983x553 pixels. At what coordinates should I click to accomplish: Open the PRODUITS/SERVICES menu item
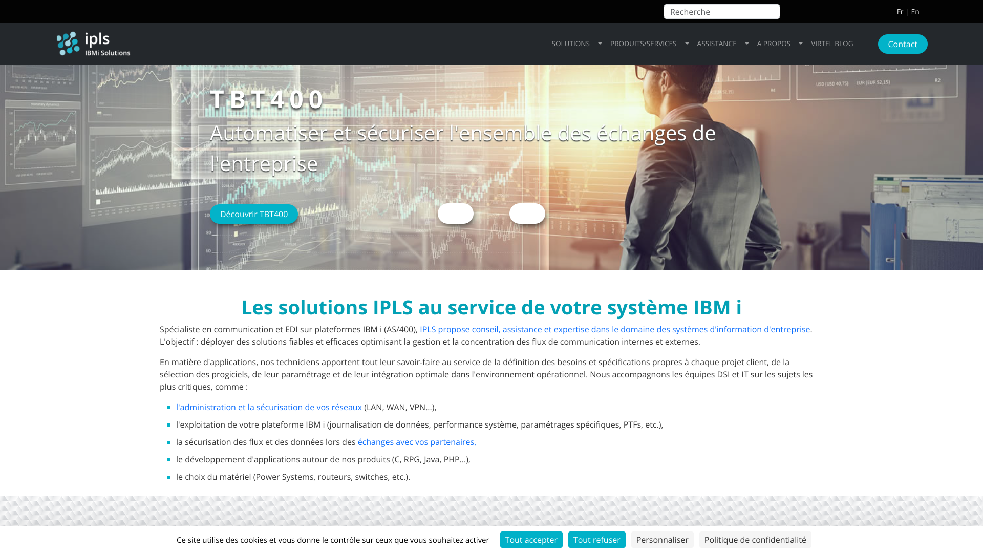tap(643, 44)
